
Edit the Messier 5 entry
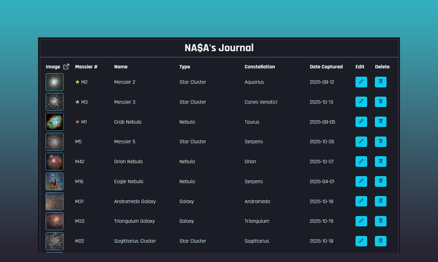click(361, 141)
